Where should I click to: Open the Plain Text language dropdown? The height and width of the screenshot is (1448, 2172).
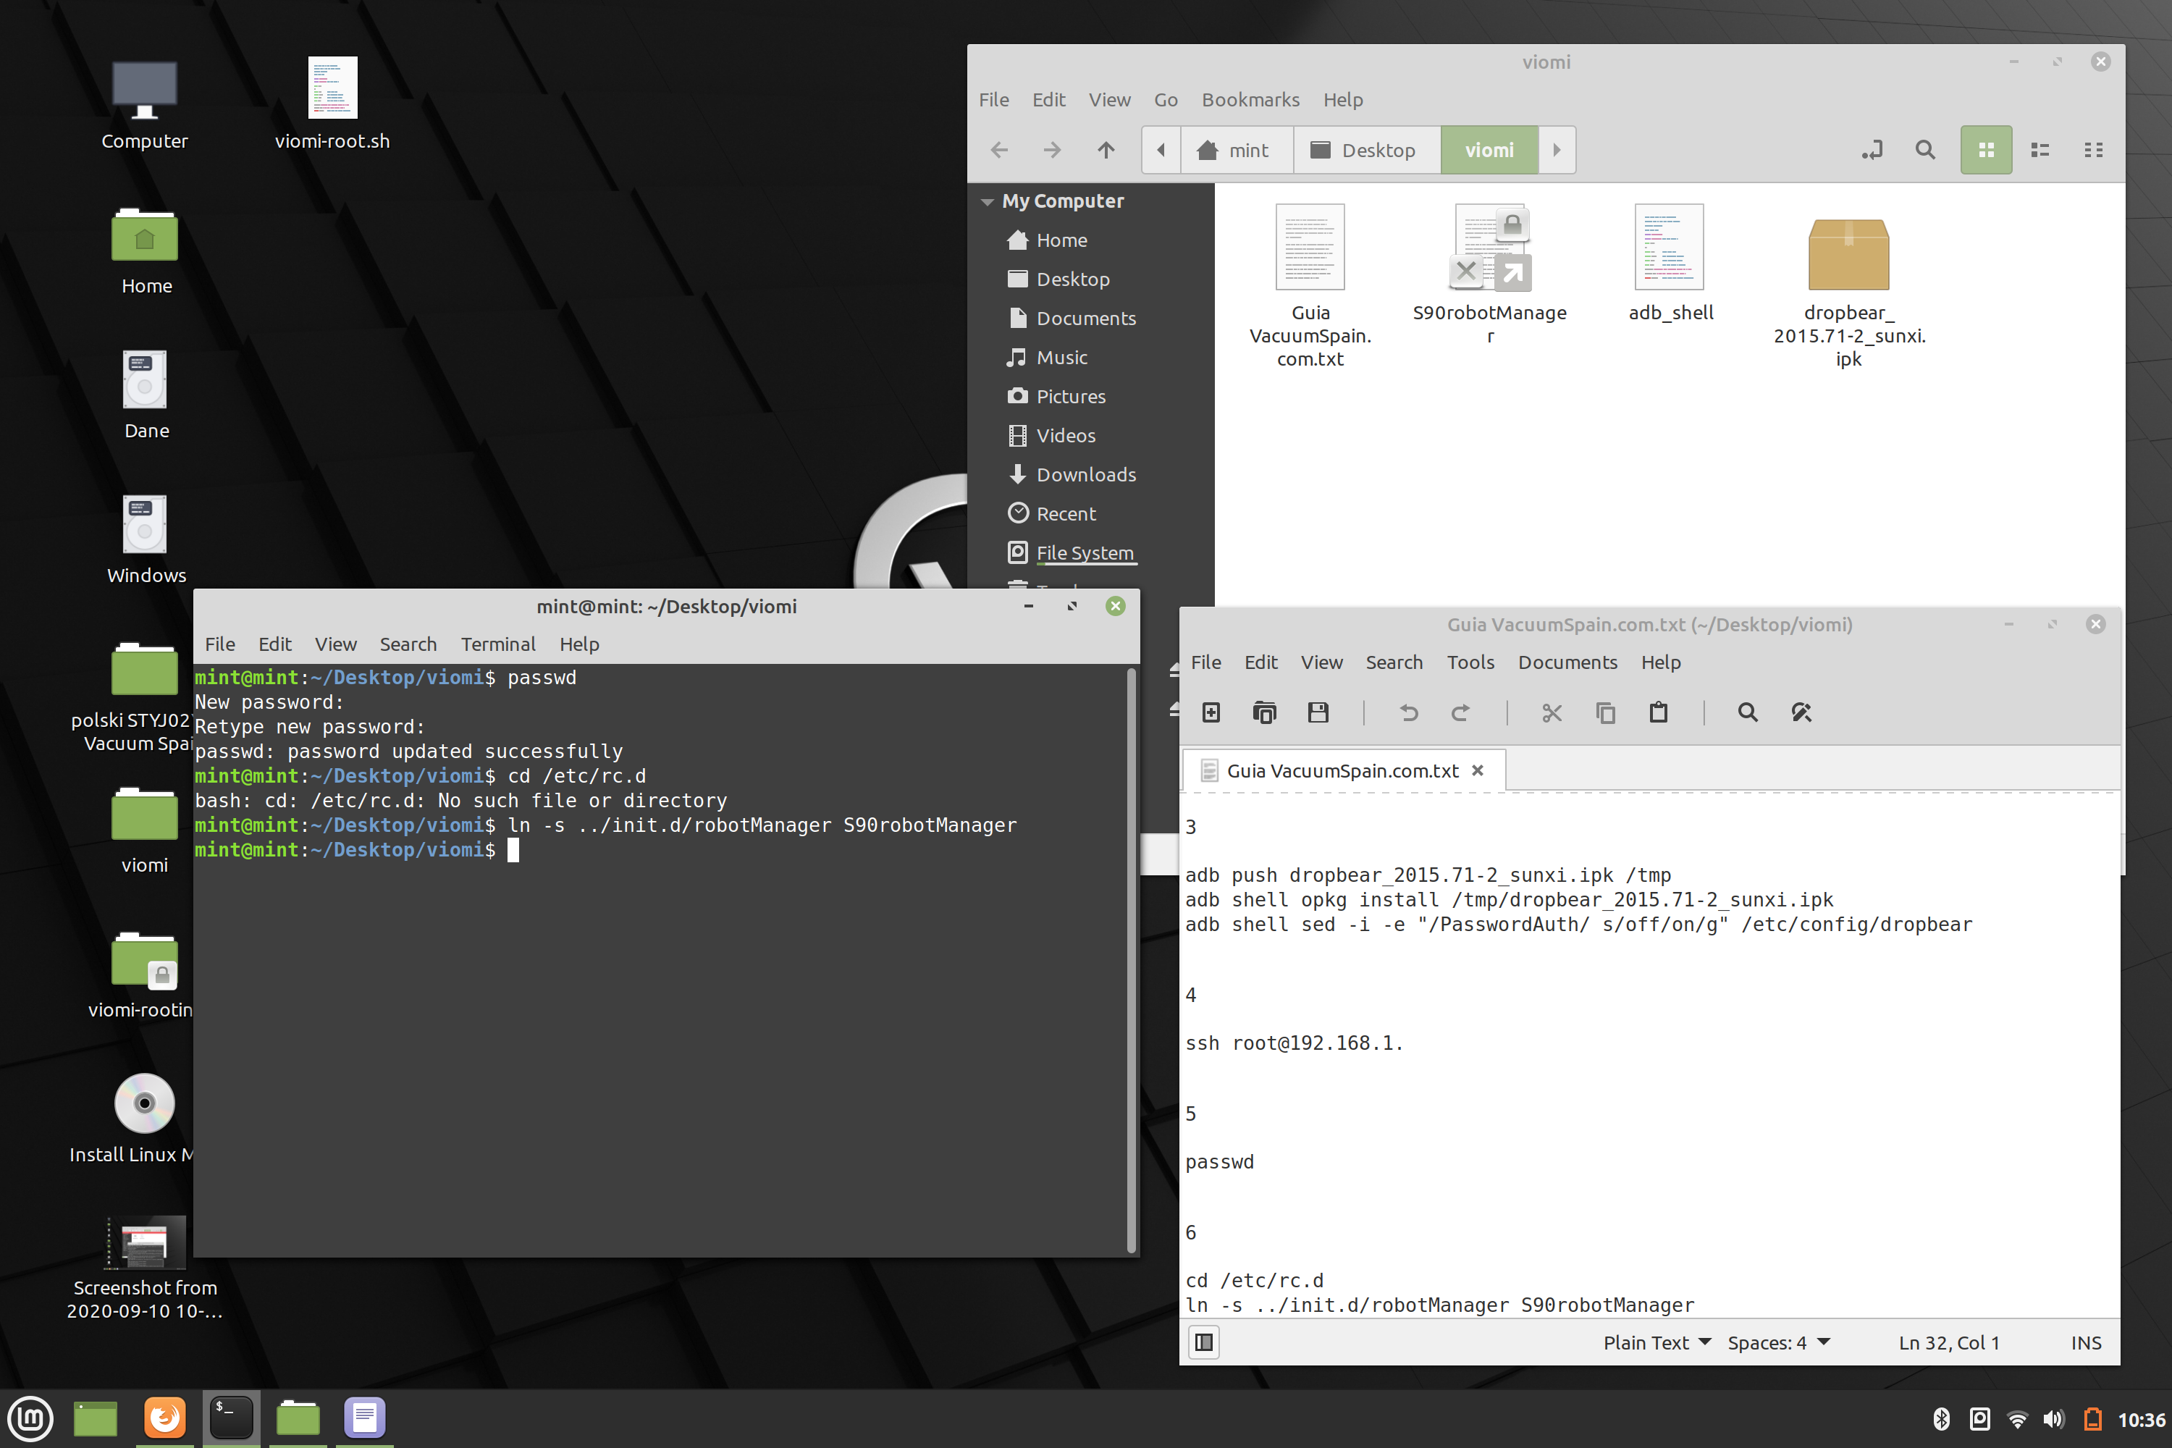[x=1657, y=1342]
